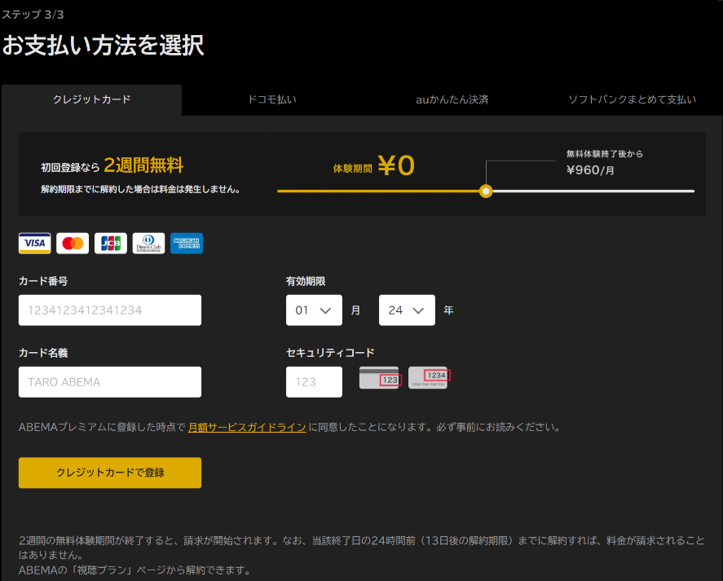Switch to the auかんたん決済 tab

coord(452,99)
